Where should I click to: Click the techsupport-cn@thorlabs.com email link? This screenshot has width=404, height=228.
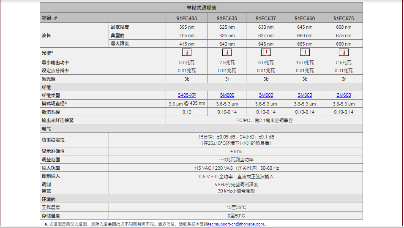[x=236, y=224]
